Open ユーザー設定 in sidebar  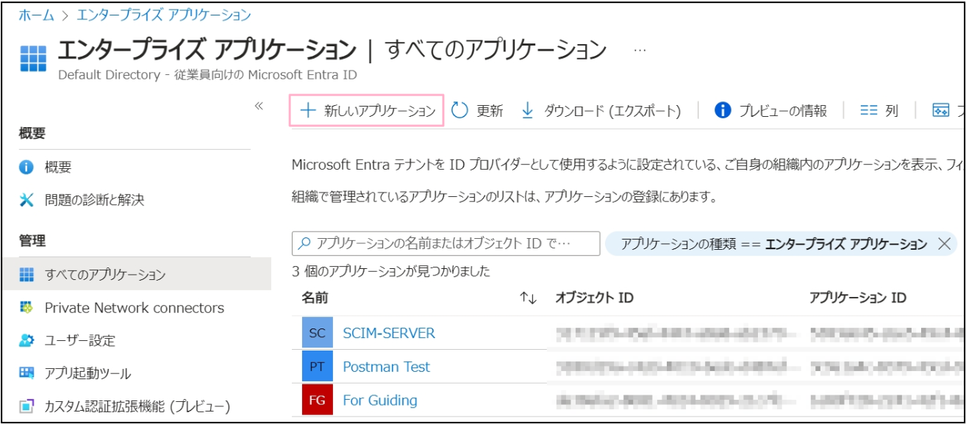(x=79, y=341)
